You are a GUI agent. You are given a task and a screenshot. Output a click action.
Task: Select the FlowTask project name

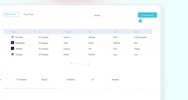click(19, 37)
